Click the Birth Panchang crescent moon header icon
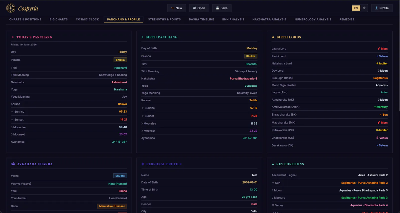Image resolution: width=400 pixels, height=213 pixels. [142, 37]
